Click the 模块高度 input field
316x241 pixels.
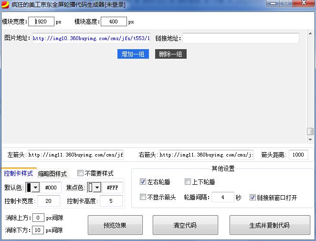pyautogui.click(x=114, y=21)
